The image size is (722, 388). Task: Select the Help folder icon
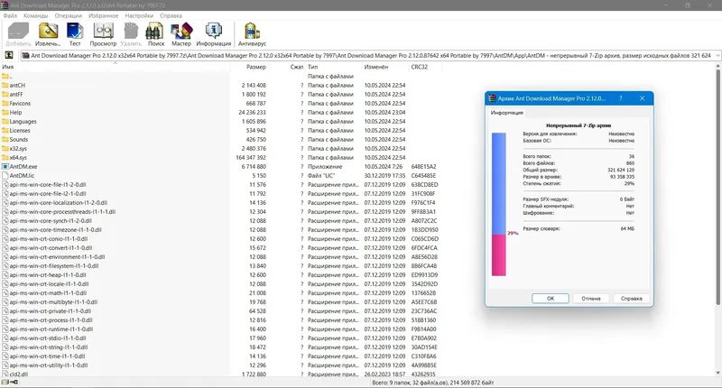[x=5, y=112]
